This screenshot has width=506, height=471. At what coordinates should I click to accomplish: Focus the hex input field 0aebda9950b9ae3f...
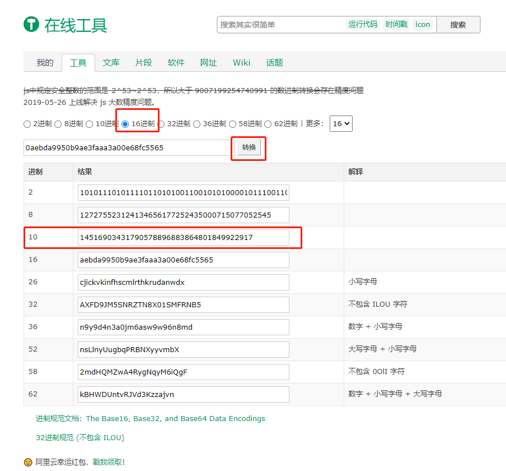129,147
